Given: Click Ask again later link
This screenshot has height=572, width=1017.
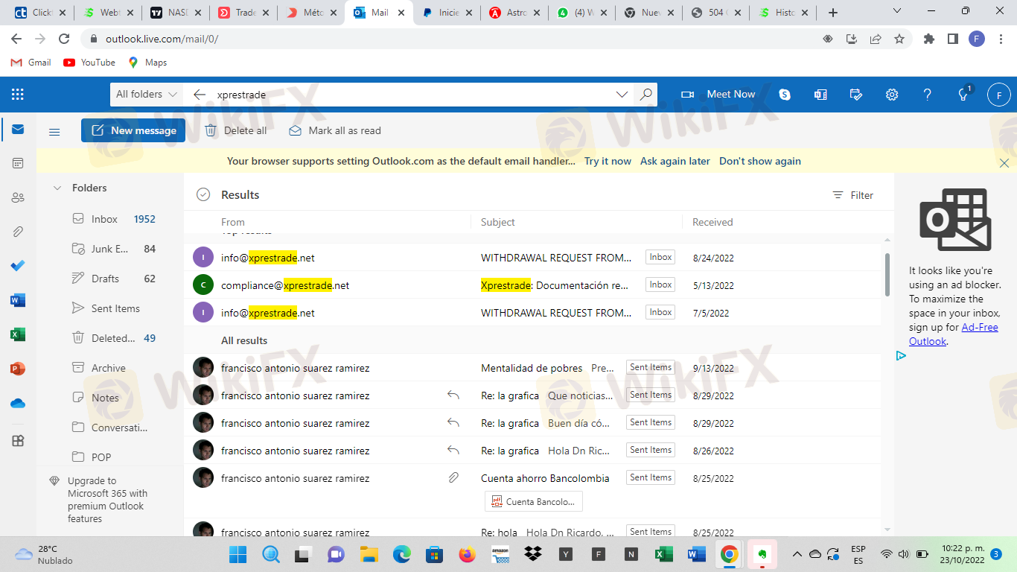Looking at the screenshot, I should 675,161.
